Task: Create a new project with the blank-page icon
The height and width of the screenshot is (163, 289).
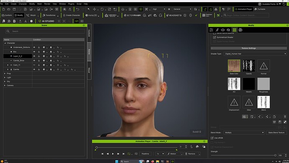Action: [3, 9]
